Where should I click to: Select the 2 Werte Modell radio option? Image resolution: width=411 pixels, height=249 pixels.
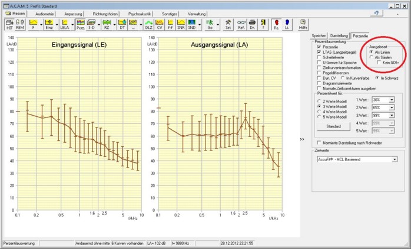(319, 101)
